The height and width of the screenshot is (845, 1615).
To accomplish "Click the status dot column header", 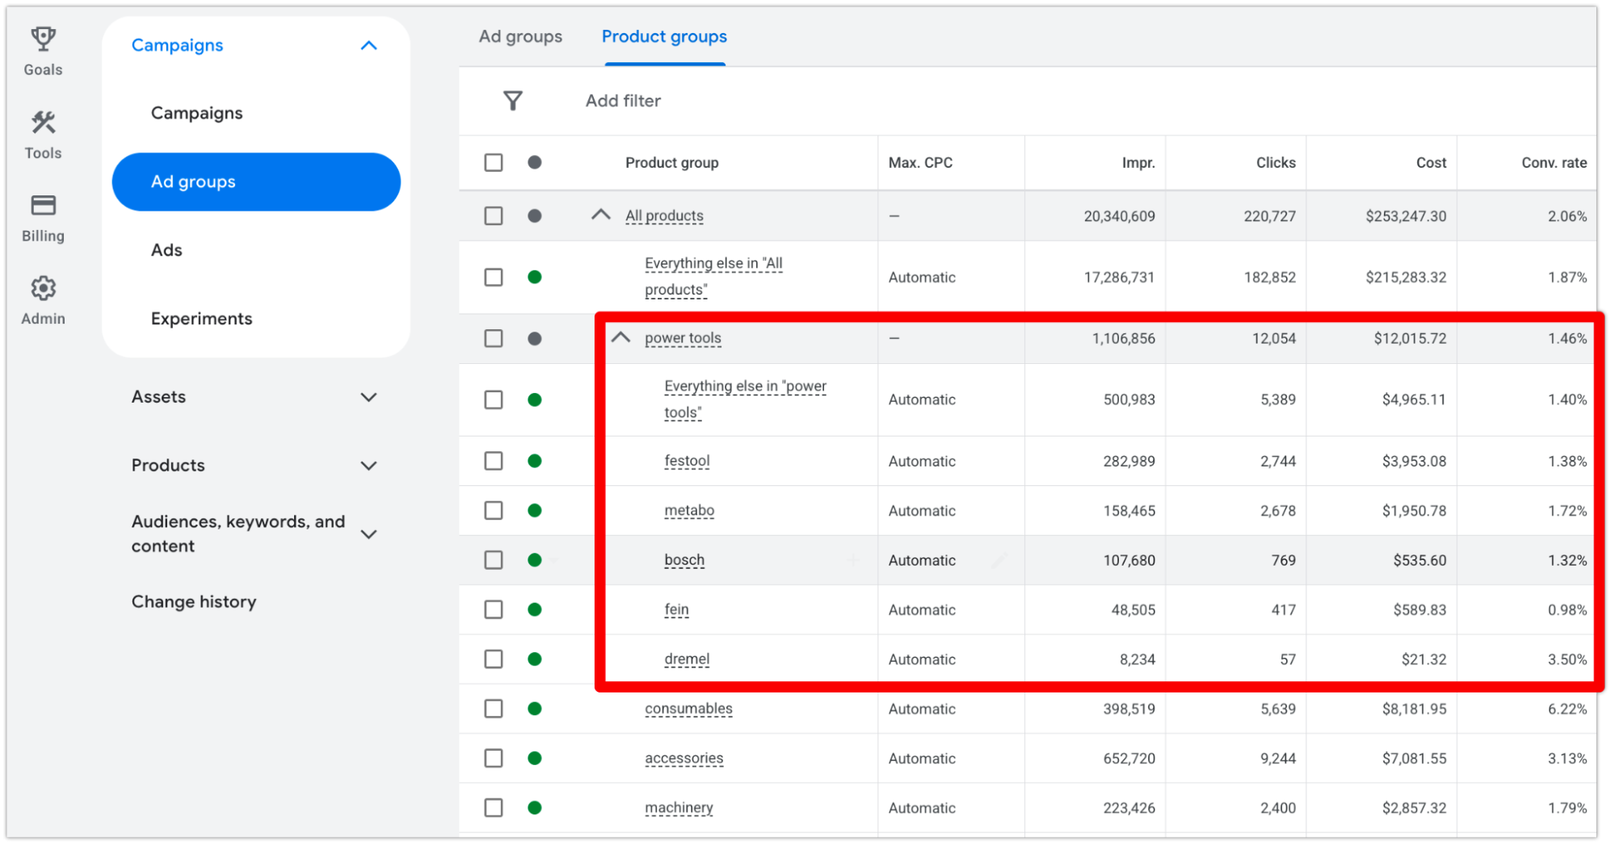I will (534, 162).
